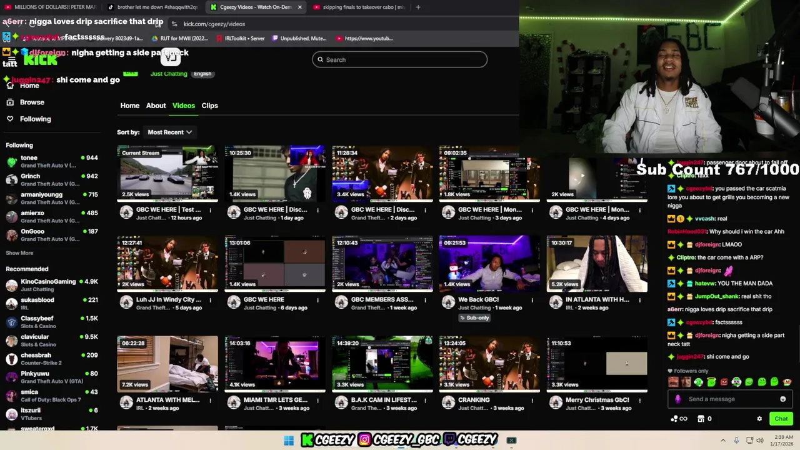
Task: Open chessbrah channel in Recommended list
Action: (50, 359)
